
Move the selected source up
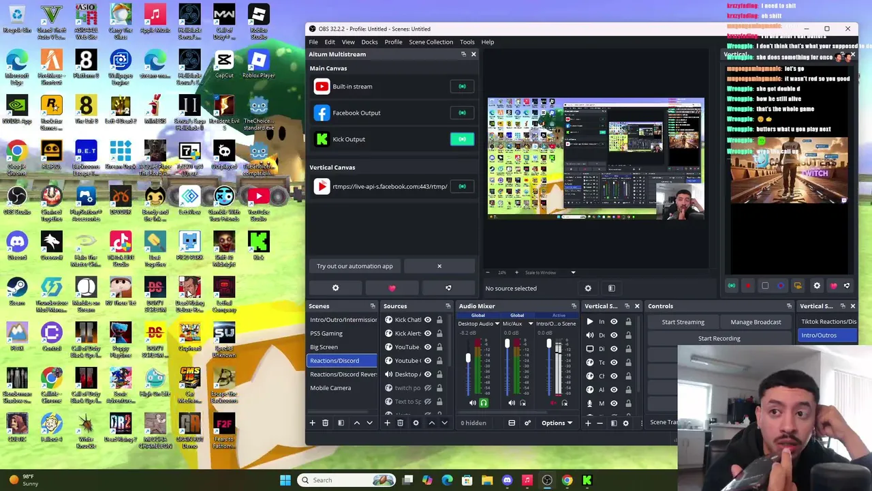(x=431, y=423)
